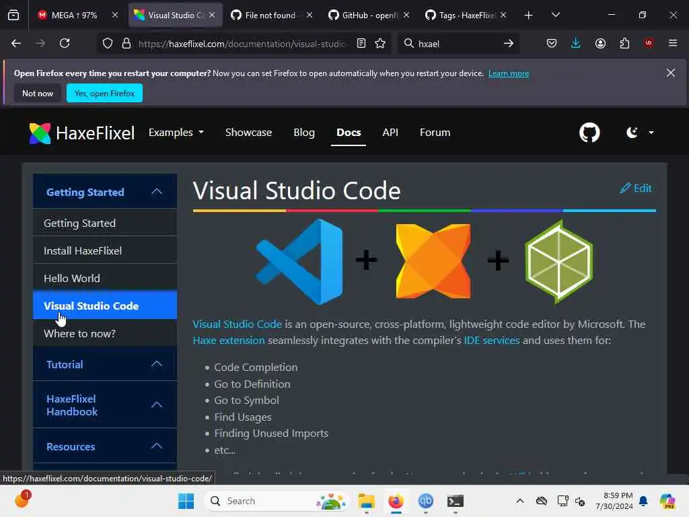Toggle dark theme moon icon
The height and width of the screenshot is (517, 689).
[632, 133]
